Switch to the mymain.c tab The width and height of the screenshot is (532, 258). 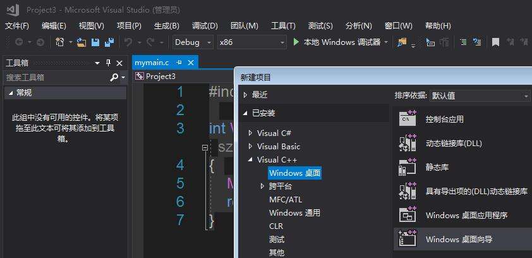pos(152,63)
